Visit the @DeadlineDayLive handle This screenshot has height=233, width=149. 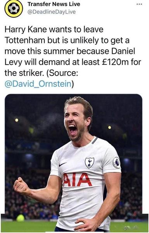click(x=51, y=12)
